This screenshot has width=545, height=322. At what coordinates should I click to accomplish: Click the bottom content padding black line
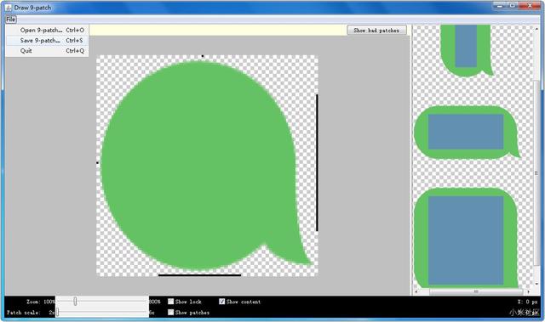click(x=199, y=275)
